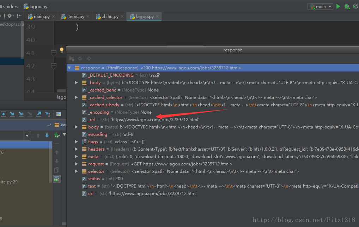359x227 pixels.
Task: Expand the meta dict node
Action: (77, 157)
